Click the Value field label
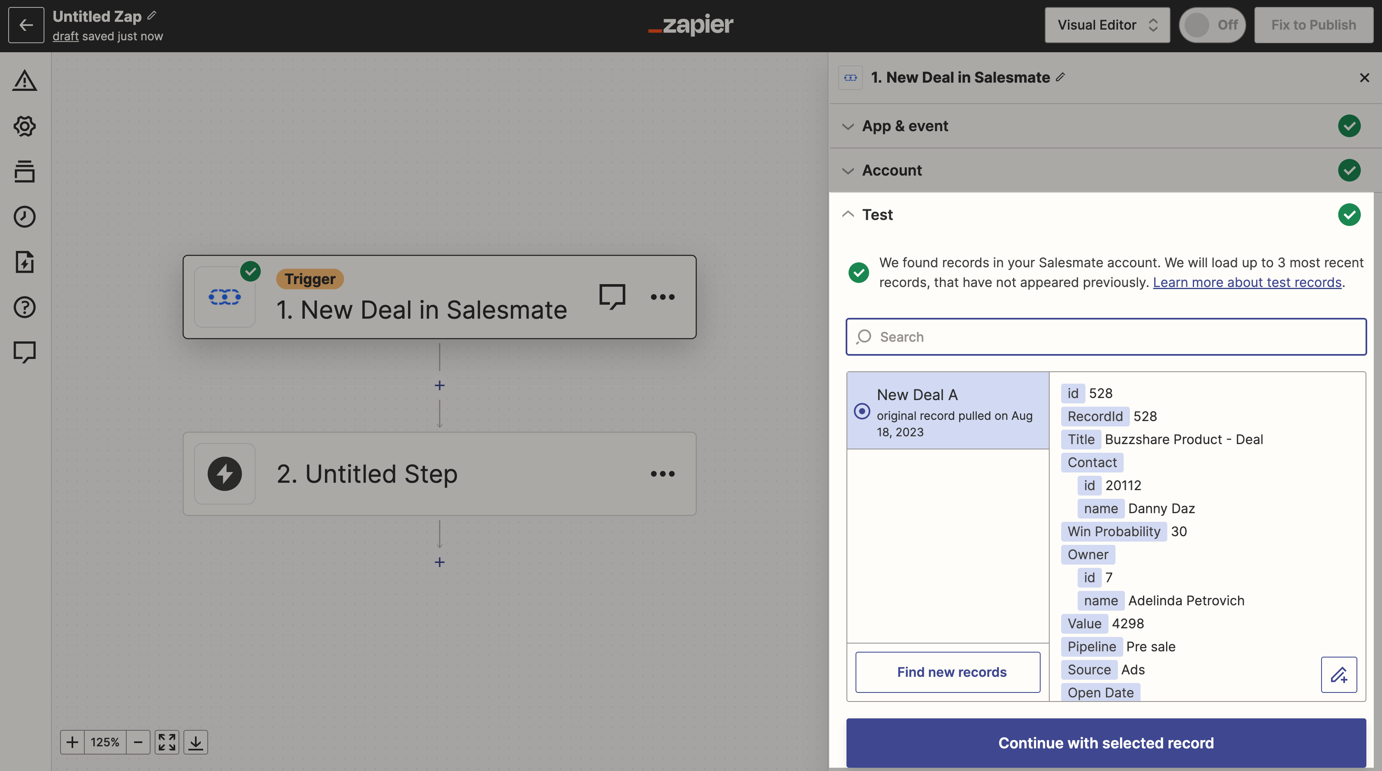The width and height of the screenshot is (1382, 771). [1084, 623]
